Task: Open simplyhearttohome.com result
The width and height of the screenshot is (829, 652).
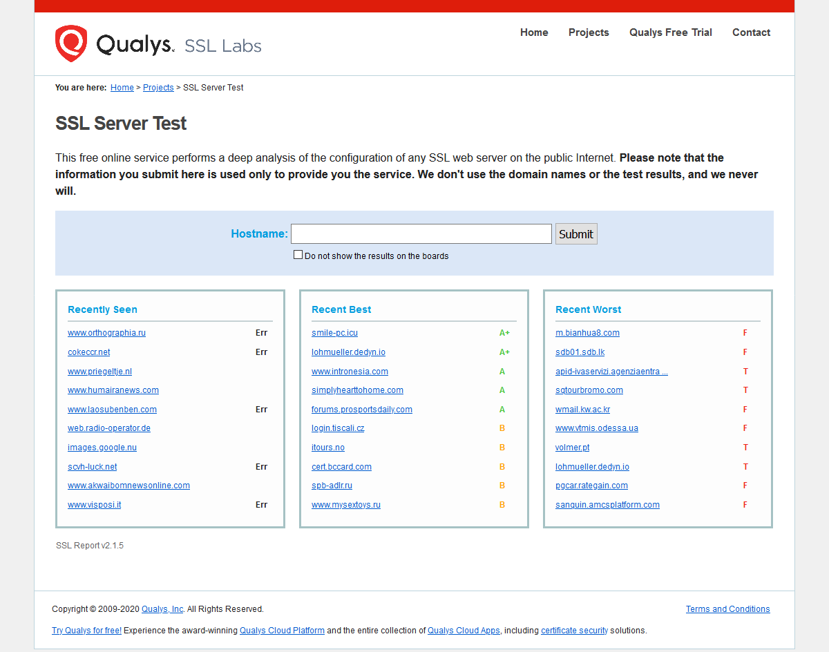Action: 357,390
